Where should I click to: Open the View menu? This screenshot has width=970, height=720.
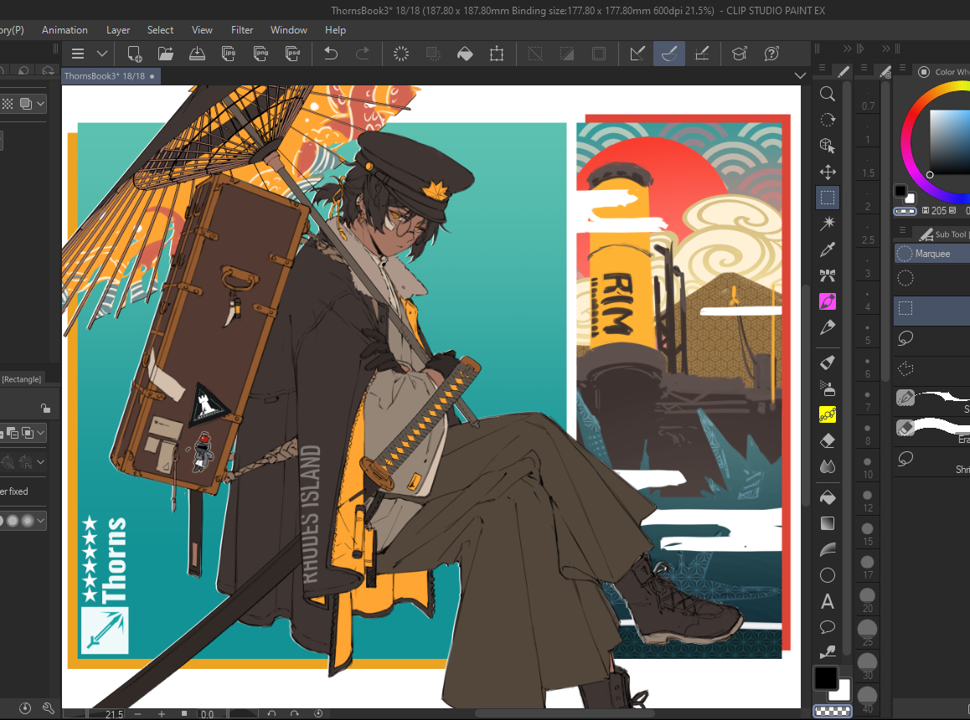(202, 29)
